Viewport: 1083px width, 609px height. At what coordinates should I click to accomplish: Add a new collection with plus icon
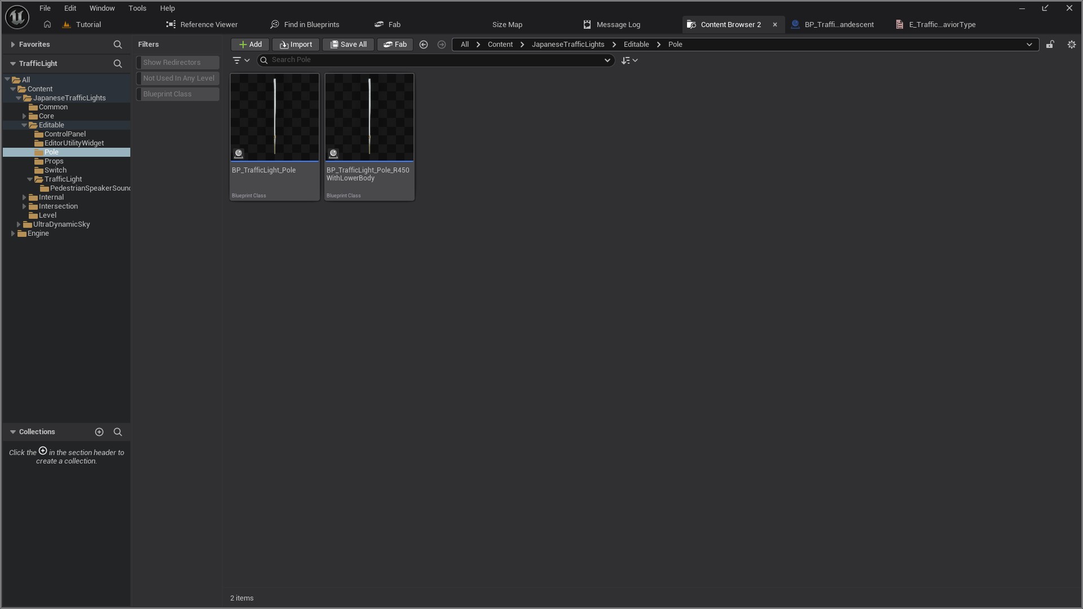click(99, 432)
